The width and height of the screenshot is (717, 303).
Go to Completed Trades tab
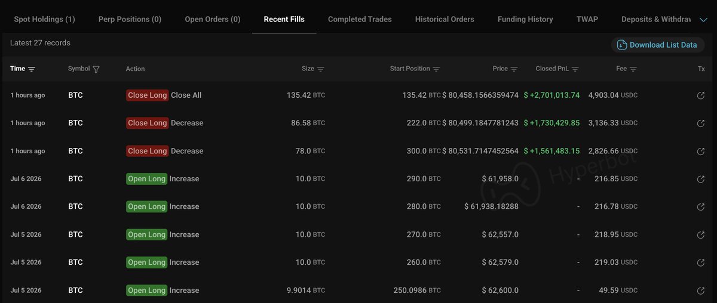coord(360,19)
